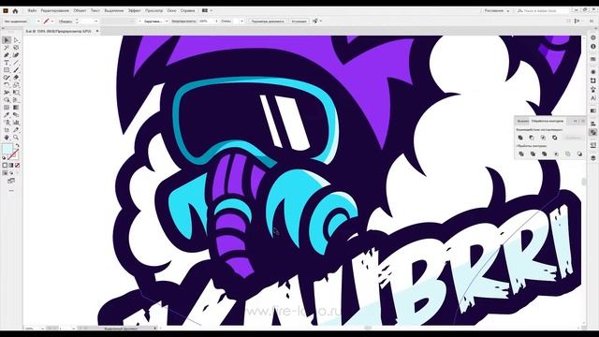Select the Rectangle tool
The height and width of the screenshot is (337, 599).
click(7, 70)
